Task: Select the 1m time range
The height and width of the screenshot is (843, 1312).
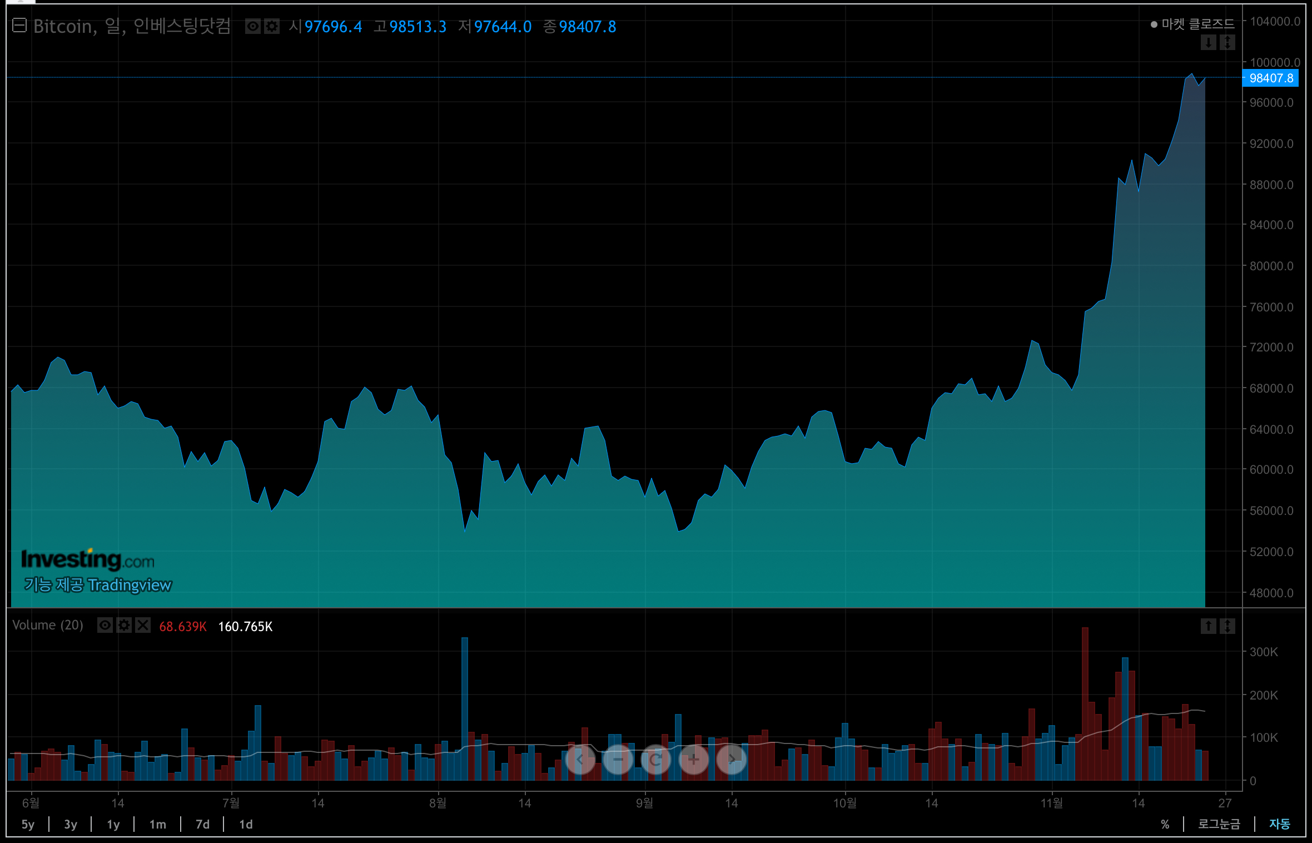Action: point(158,824)
